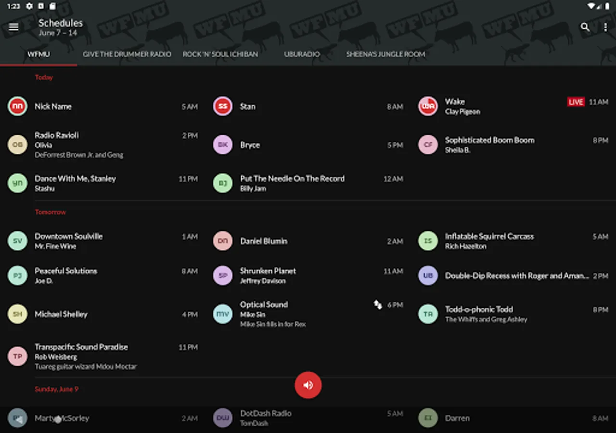Tap the Stan show avatar
Image resolution: width=616 pixels, height=433 pixels.
coord(223,106)
